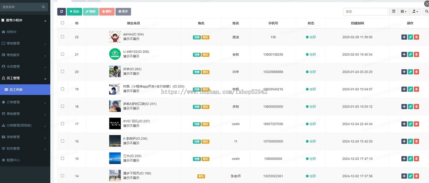Image resolution: width=429 pixels, height=183 pixels.
Task: Select the row checkbox for ID 20
Action: pos(63,71)
